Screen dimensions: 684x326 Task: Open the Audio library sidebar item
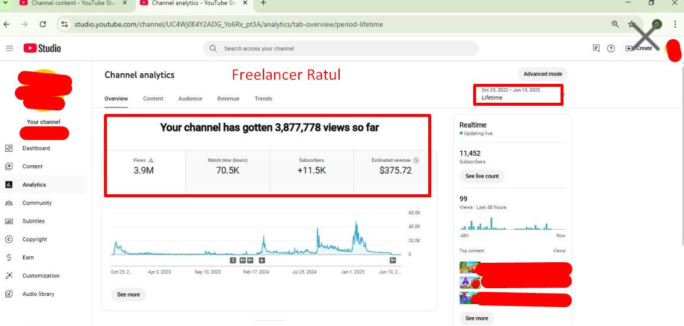click(x=38, y=294)
